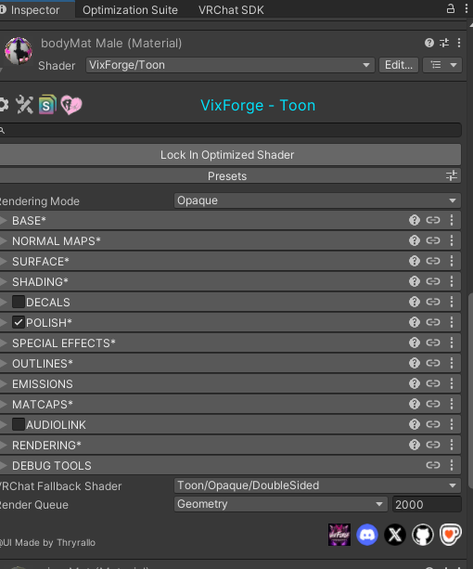This screenshot has height=569, width=473.
Task: Open Render Queue Geometry dropdown
Action: [x=280, y=504]
